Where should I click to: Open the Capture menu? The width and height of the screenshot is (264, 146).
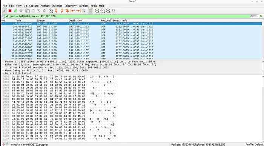[34, 6]
